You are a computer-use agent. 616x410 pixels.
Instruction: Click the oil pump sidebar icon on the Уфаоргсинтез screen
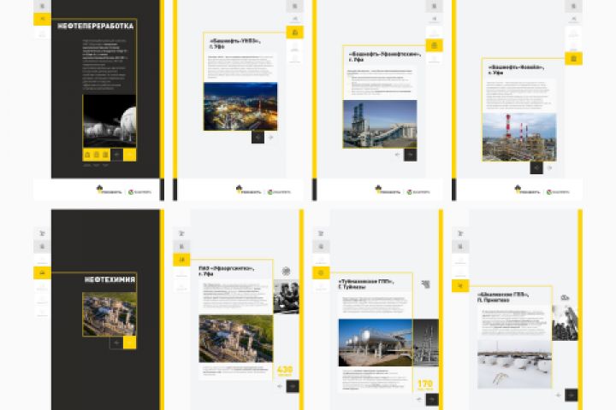point(181,233)
